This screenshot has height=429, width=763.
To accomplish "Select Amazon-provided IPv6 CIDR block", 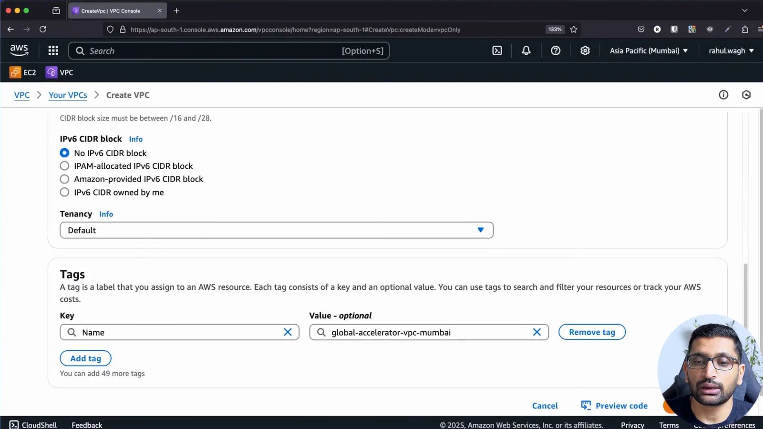I will (64, 179).
